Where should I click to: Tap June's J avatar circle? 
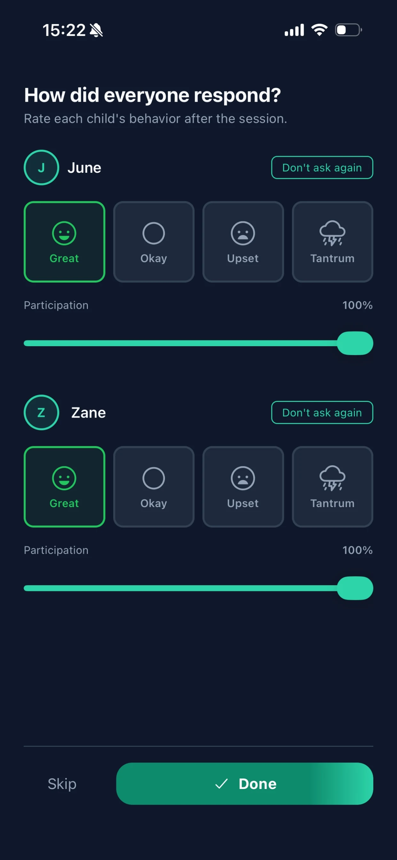[x=41, y=168]
